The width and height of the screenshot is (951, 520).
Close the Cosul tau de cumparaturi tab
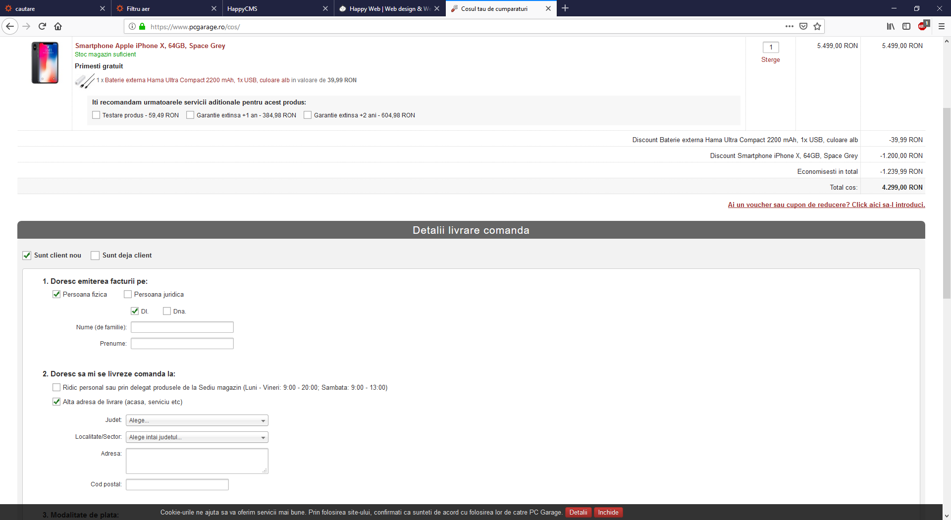[x=548, y=8]
